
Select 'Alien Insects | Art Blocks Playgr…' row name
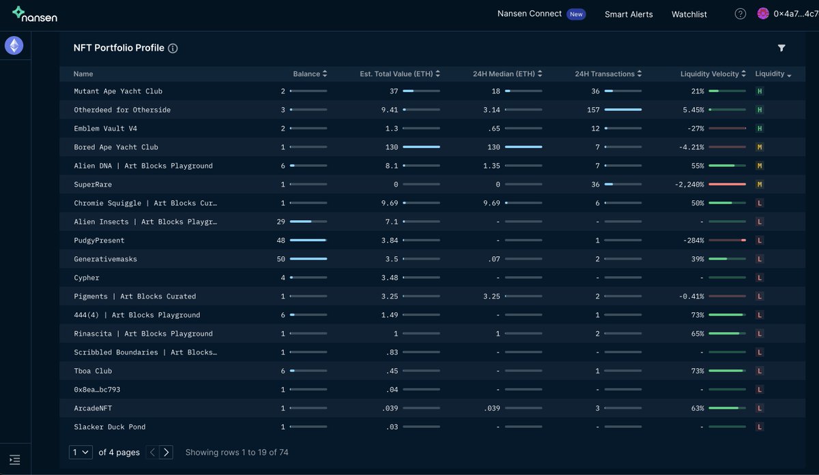click(x=145, y=222)
